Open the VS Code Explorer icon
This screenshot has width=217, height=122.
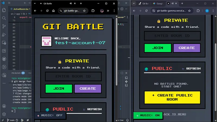4,10
